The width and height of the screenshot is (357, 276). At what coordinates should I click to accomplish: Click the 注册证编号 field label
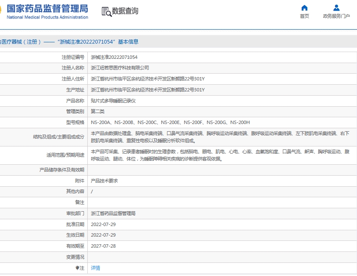[73, 57]
